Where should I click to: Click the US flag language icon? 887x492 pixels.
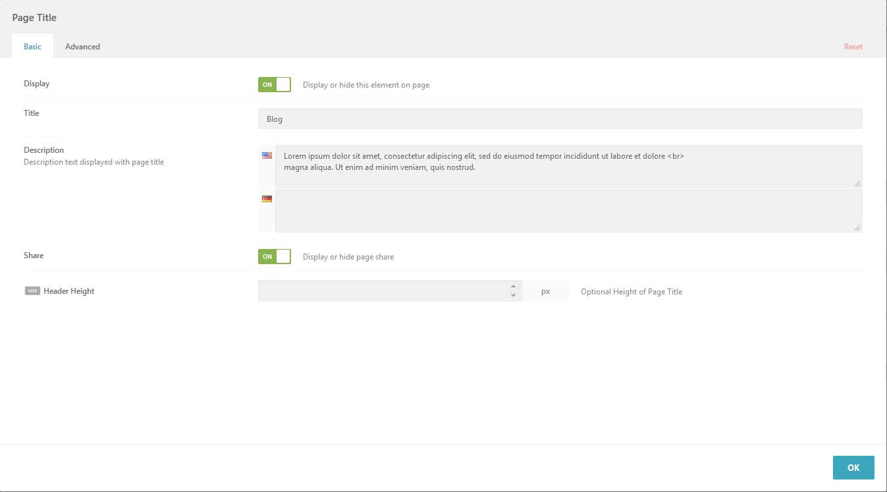pos(267,155)
